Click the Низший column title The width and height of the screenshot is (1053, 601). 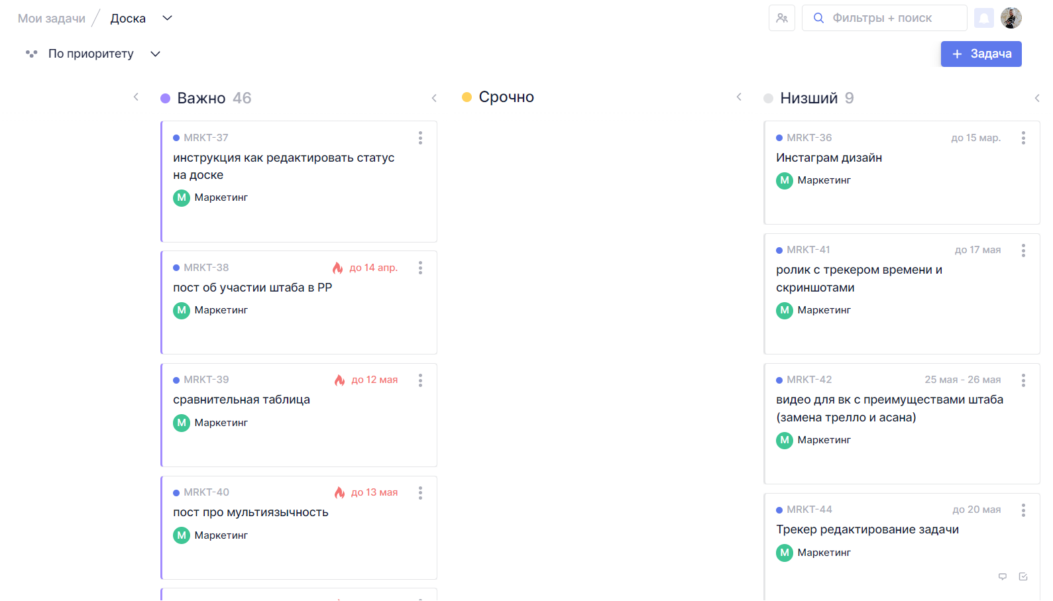pos(809,98)
